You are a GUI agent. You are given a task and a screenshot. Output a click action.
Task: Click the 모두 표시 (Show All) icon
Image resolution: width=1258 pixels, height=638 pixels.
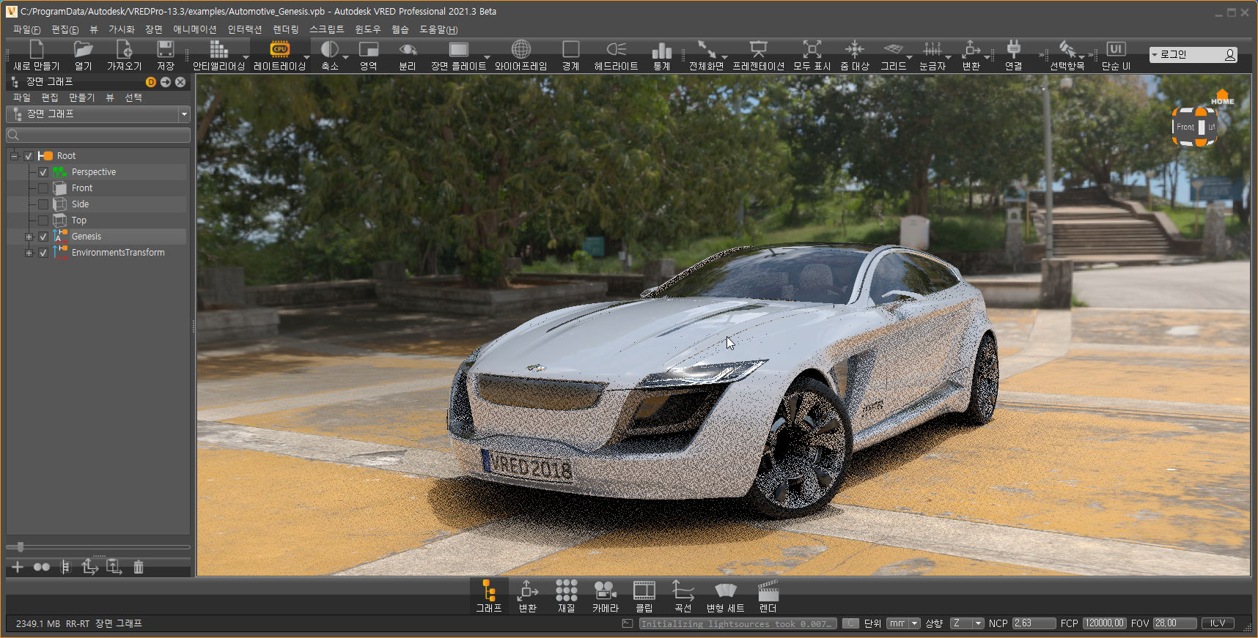(x=812, y=49)
